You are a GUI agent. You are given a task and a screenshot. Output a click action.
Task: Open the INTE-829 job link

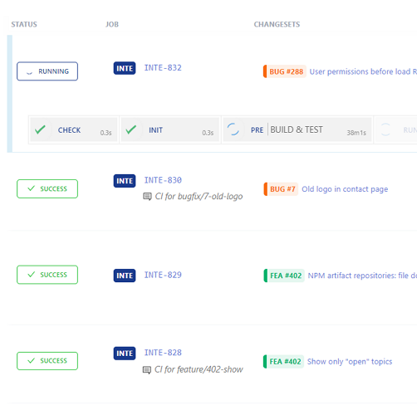tap(163, 275)
